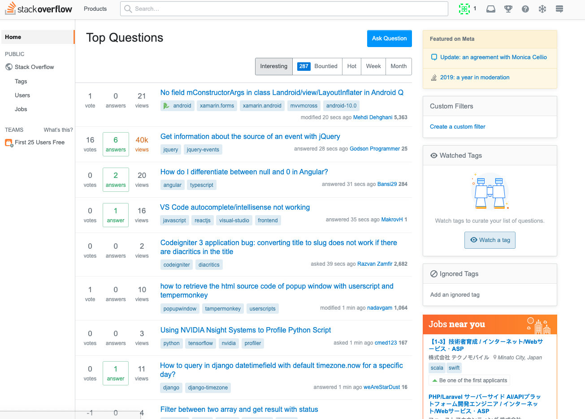Open Update: agreement with Monica Cellio
This screenshot has width=585, height=419.
493,57
